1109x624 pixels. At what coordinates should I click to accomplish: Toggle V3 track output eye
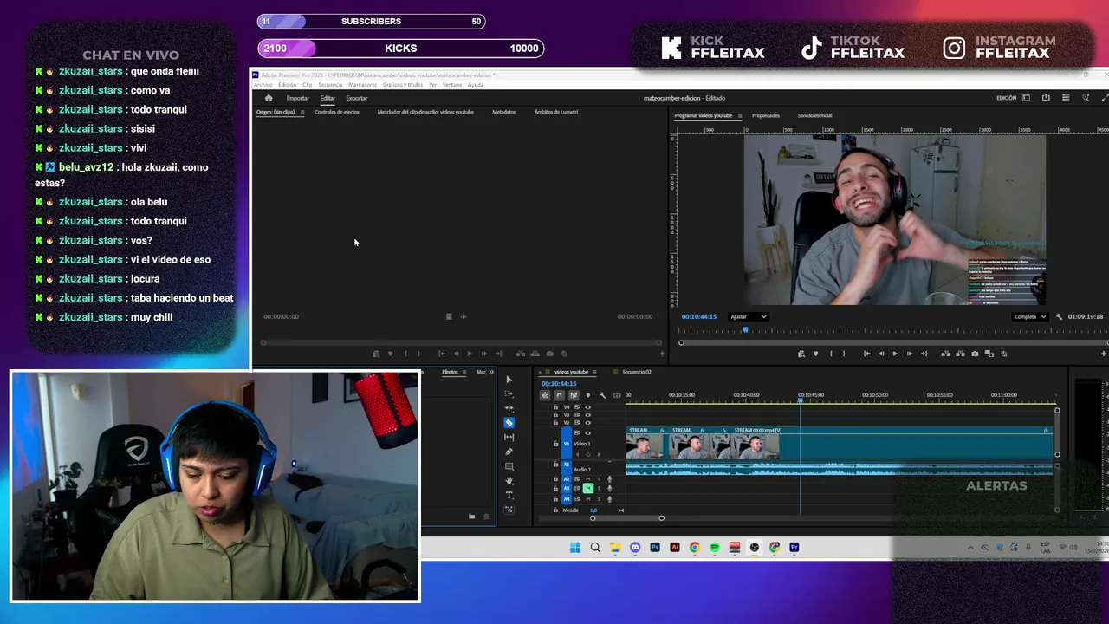588,415
